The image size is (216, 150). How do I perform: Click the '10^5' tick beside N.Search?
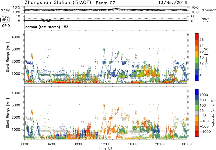195,7
